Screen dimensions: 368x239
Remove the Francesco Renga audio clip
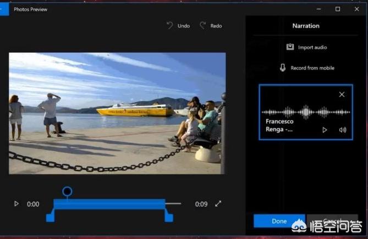point(342,95)
